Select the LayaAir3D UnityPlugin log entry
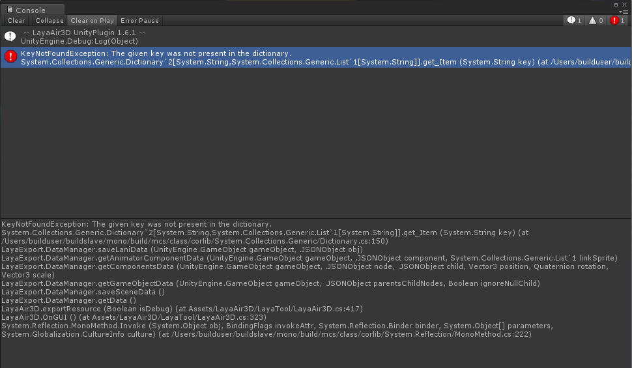This screenshot has width=632, height=368. [83, 36]
